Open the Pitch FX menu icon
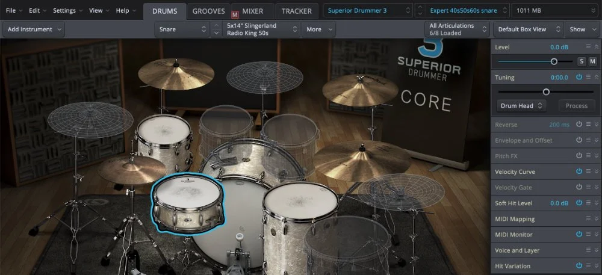This screenshot has height=275, width=602. click(x=588, y=156)
